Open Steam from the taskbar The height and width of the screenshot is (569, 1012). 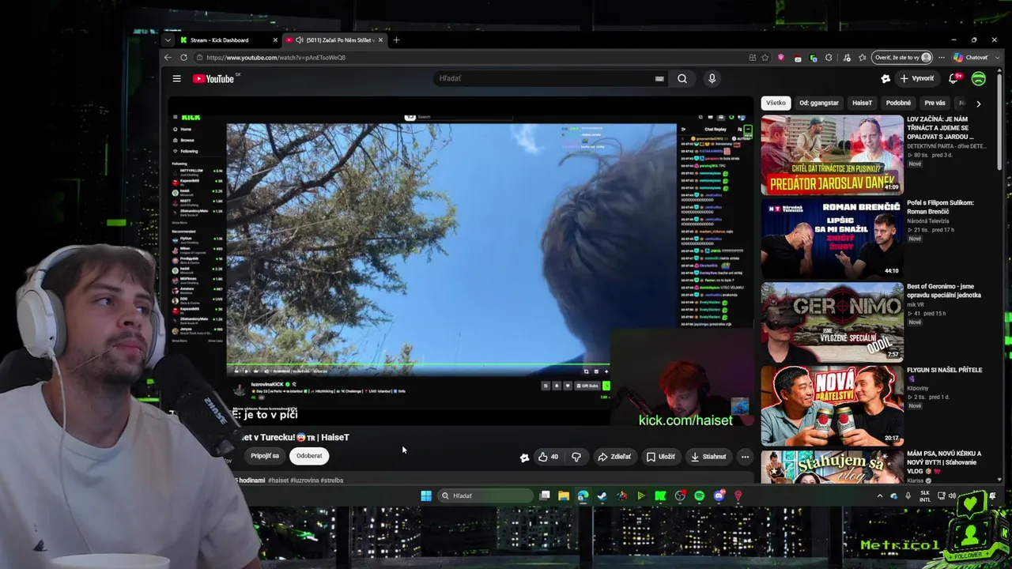click(602, 496)
